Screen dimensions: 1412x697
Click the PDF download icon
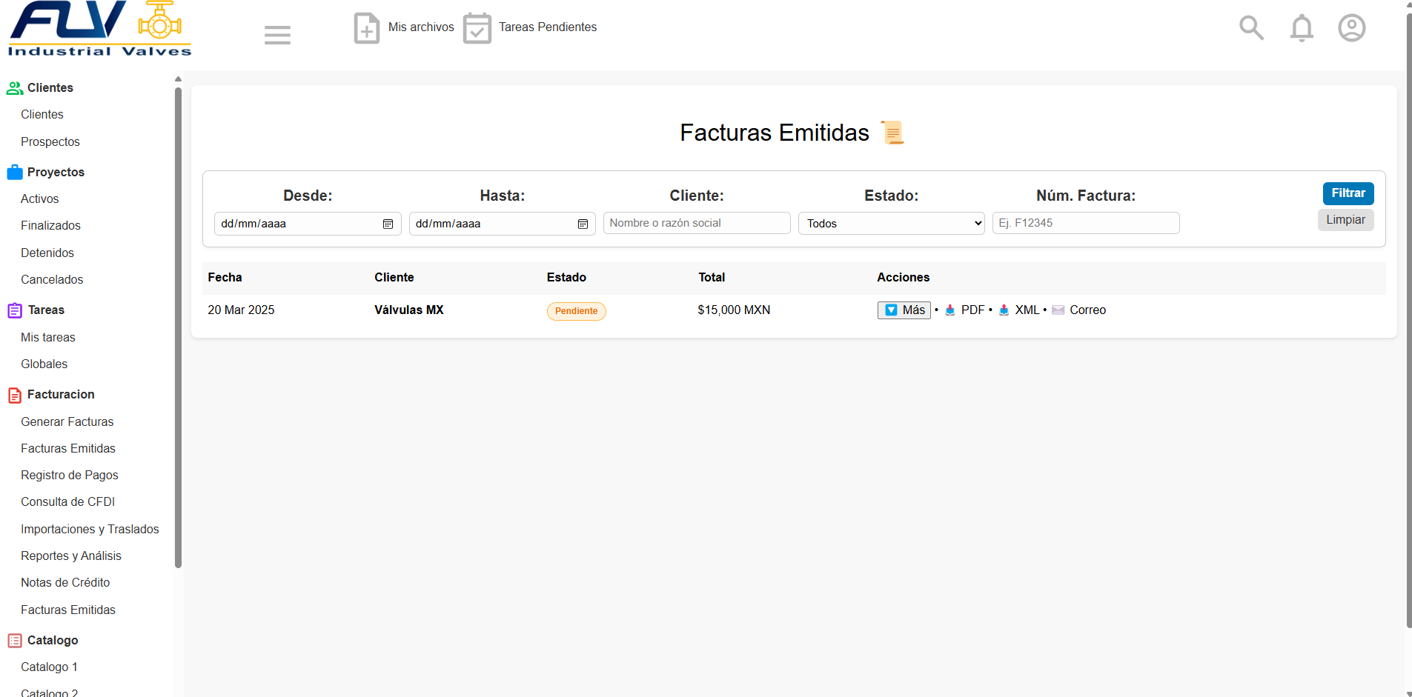click(949, 310)
